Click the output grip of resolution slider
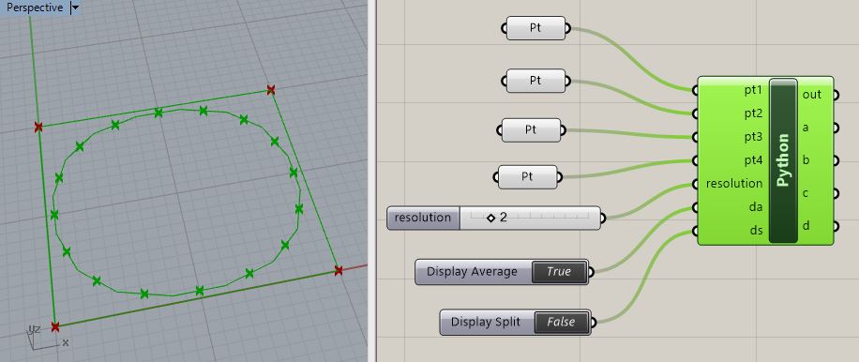The width and height of the screenshot is (859, 362). [603, 218]
